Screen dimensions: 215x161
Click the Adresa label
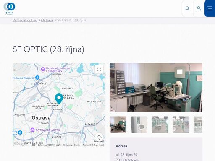121,146
